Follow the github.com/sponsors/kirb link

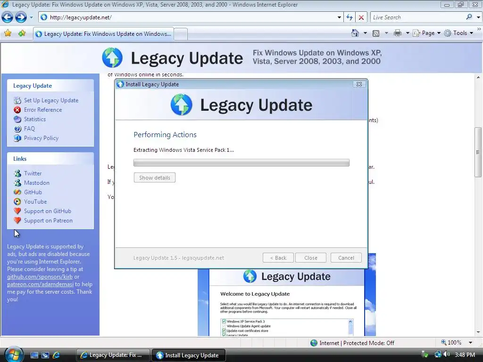click(40, 277)
